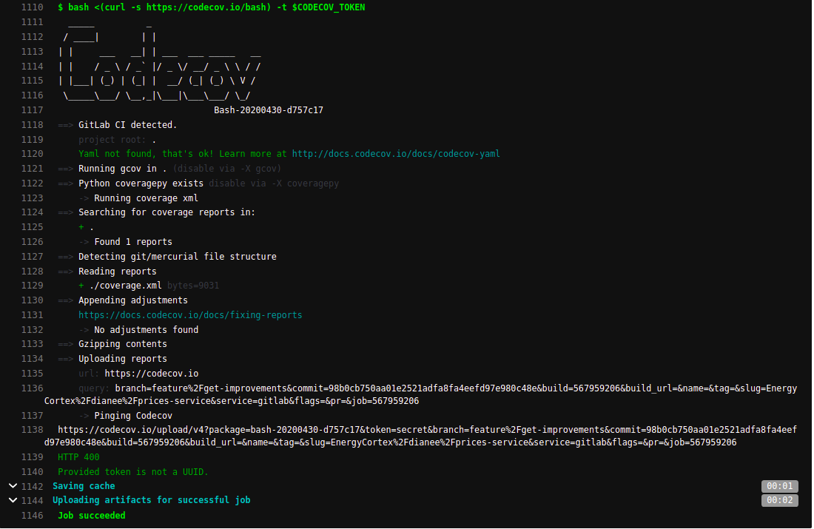
Task: Collapse the Uploading artifacts section chevron
Action: [13, 500]
